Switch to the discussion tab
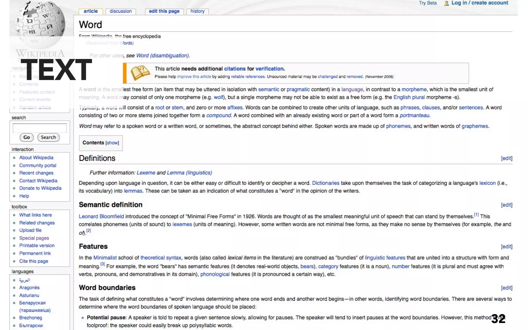528x330 pixels. tap(121, 11)
